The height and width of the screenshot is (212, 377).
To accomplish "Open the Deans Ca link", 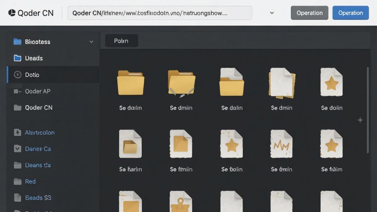I will pyautogui.click(x=38, y=165).
